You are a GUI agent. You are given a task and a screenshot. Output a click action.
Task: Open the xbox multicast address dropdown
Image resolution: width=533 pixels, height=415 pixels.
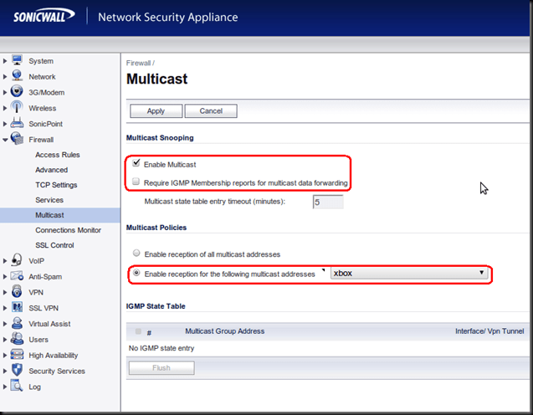pyautogui.click(x=409, y=274)
